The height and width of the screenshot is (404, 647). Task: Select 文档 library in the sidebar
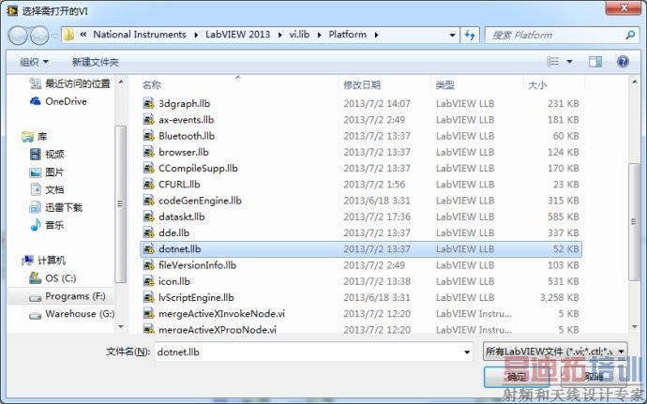pos(47,190)
